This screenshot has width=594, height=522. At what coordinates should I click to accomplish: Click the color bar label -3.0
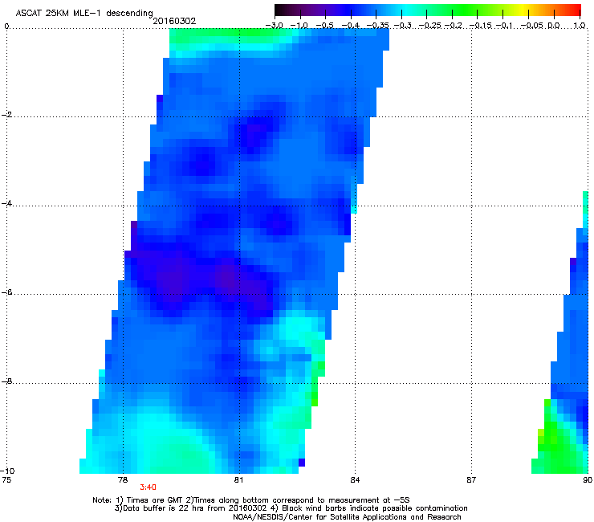pyautogui.click(x=275, y=26)
